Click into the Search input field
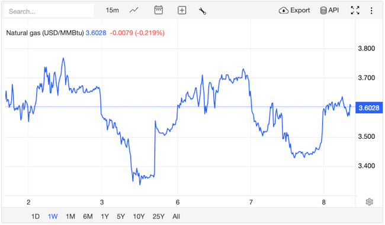This screenshot has height=225, width=385. pyautogui.click(x=49, y=11)
